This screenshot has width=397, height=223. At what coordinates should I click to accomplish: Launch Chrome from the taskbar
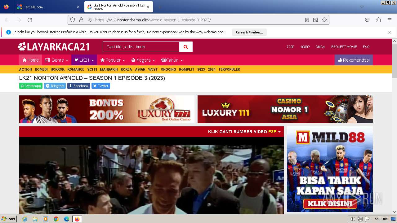pos(56,219)
